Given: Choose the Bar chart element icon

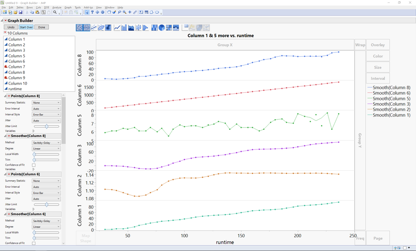Looking at the screenshot, I should tap(124, 27).
